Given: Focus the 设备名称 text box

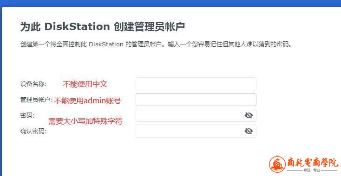Looking at the screenshot, I should click(x=196, y=84).
